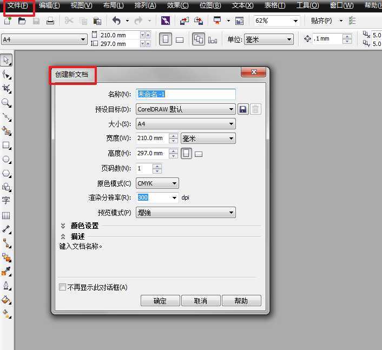Click the nudge distance .1 mm field
Image resolution: width=382 pixels, height=350 pixels.
(x=327, y=39)
